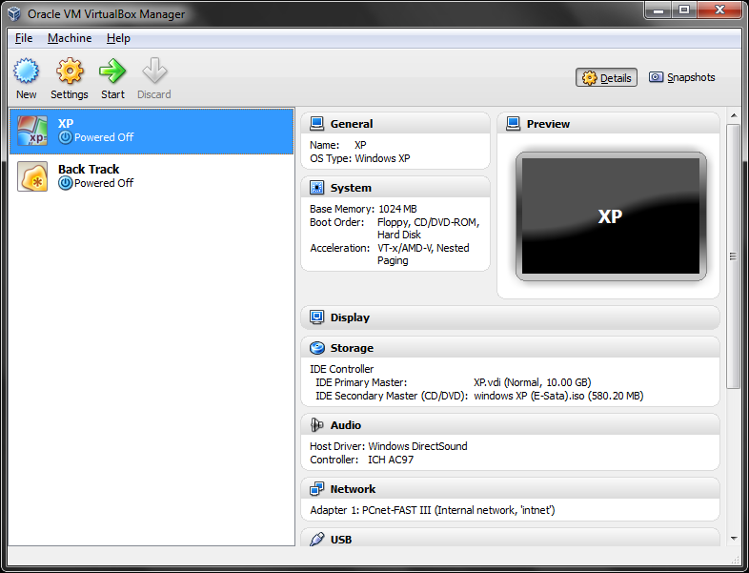
Task: Click the Network section adapter icon
Action: [x=316, y=489]
